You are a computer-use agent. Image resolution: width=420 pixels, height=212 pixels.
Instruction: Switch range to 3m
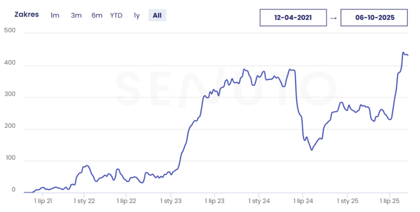tap(76, 16)
